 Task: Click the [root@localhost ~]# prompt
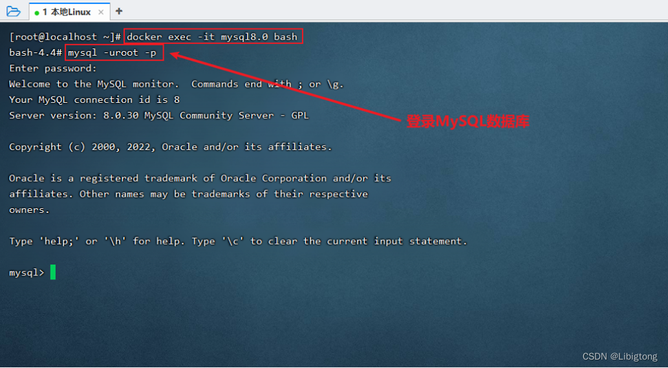65,37
